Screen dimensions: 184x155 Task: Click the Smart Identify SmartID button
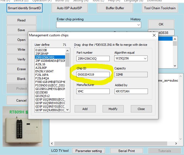[x=24, y=8]
